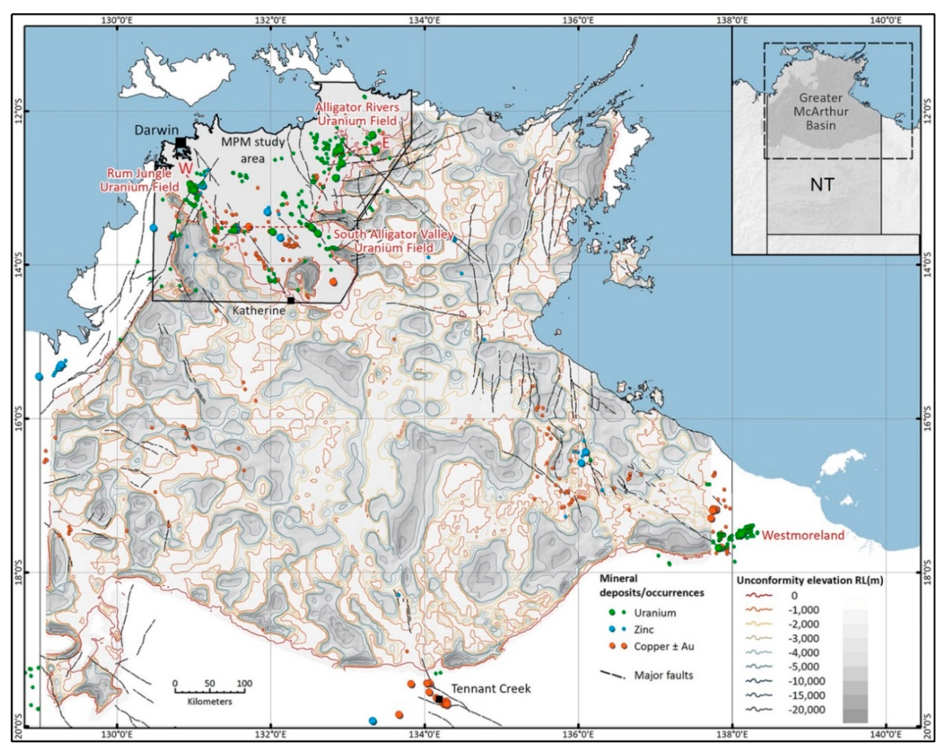Click the MPM study area label
This screenshot has width=947, height=755.
click(252, 150)
